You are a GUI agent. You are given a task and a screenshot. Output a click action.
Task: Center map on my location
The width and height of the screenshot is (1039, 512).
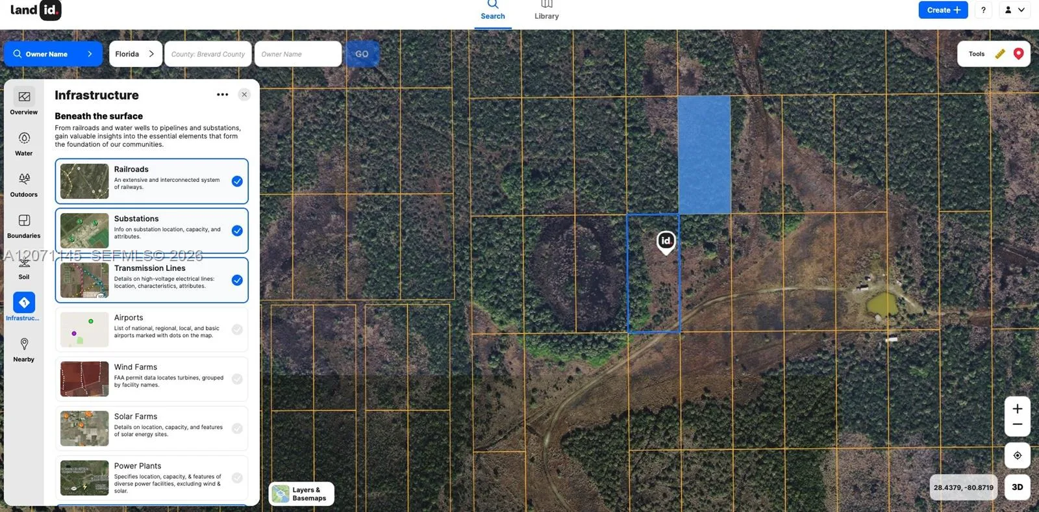pyautogui.click(x=1018, y=455)
